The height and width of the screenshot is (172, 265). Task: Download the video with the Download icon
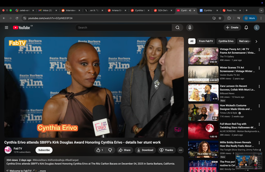[145, 150]
